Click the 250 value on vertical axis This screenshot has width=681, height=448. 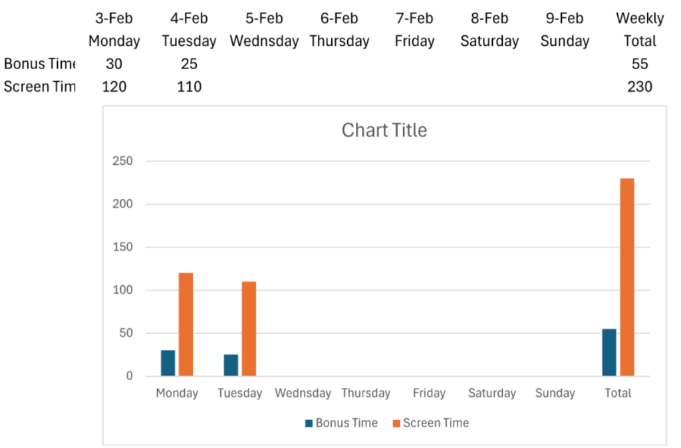pos(122,161)
